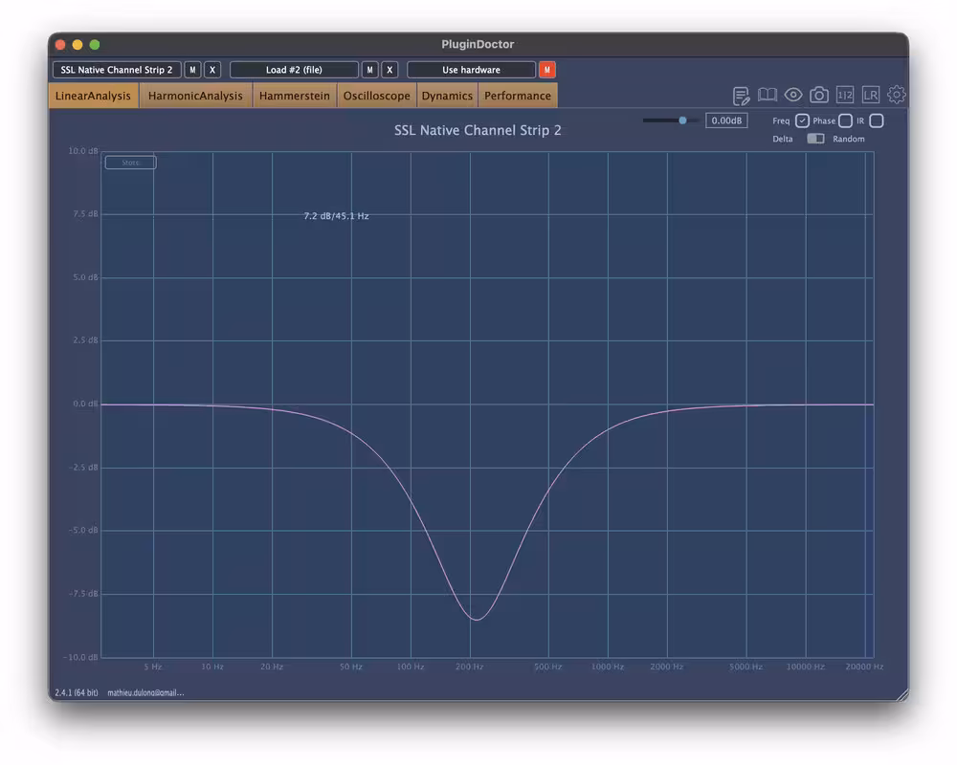Click the SSL Native Channel Strip 2 plugin slot
957x765 pixels.
click(x=117, y=70)
